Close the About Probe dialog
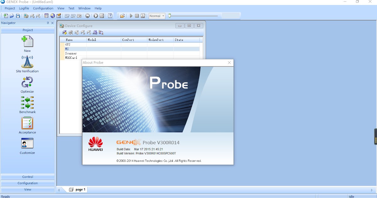Viewport: 377px width, 198px height. (x=229, y=63)
